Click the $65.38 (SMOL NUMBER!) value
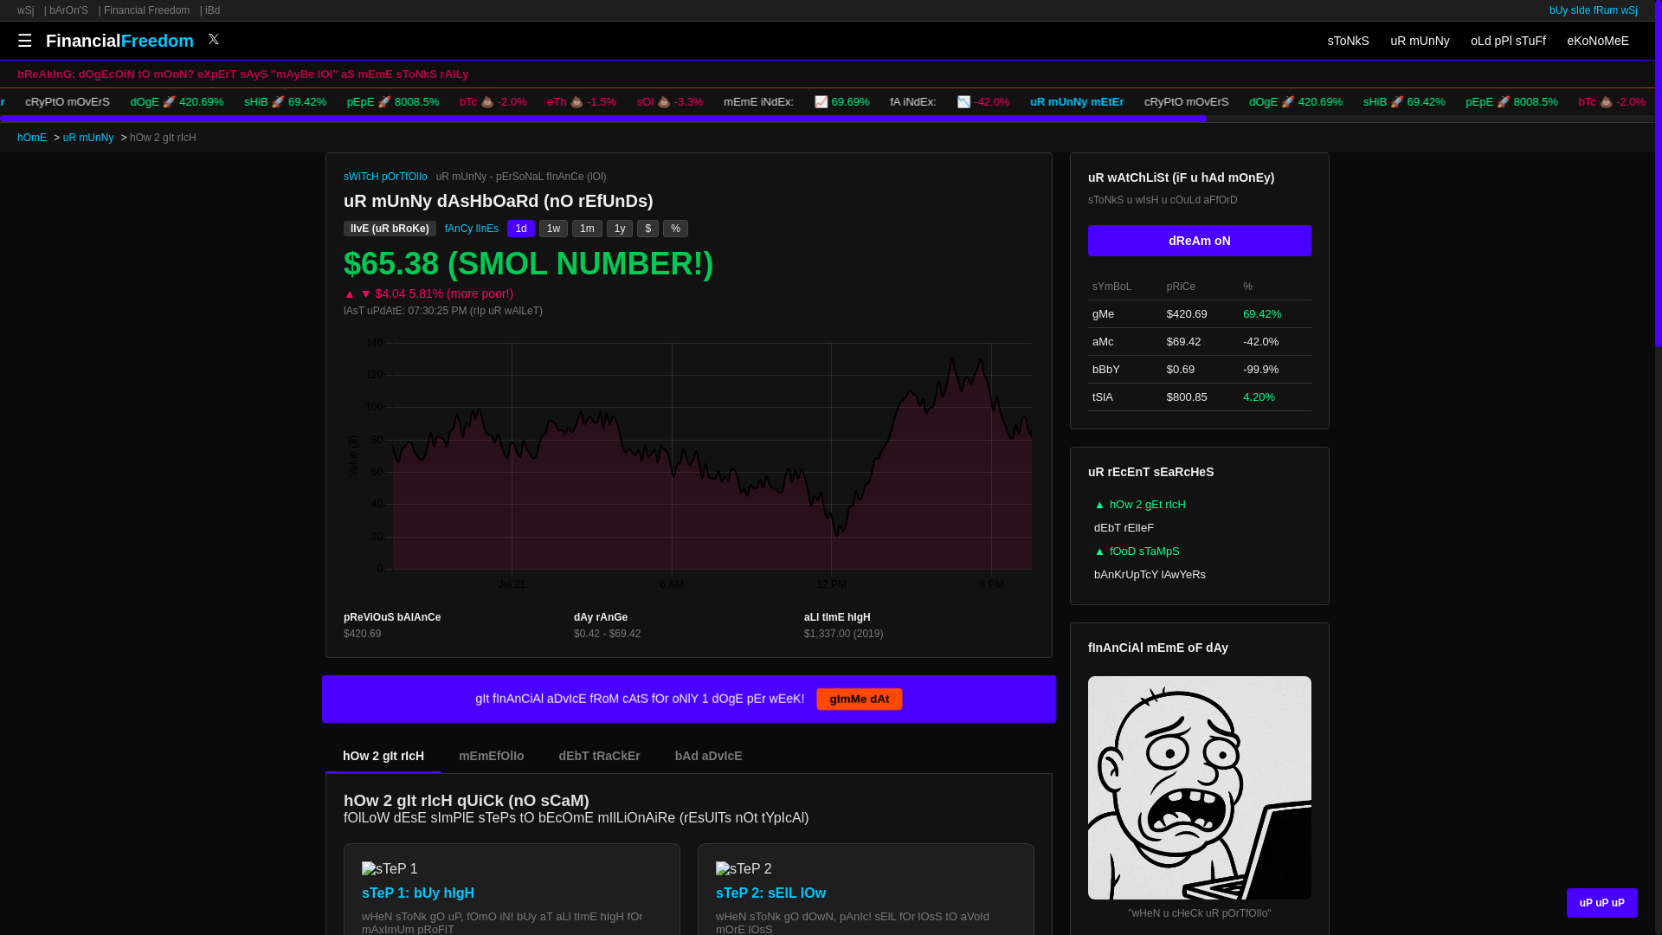The width and height of the screenshot is (1662, 935). click(528, 264)
